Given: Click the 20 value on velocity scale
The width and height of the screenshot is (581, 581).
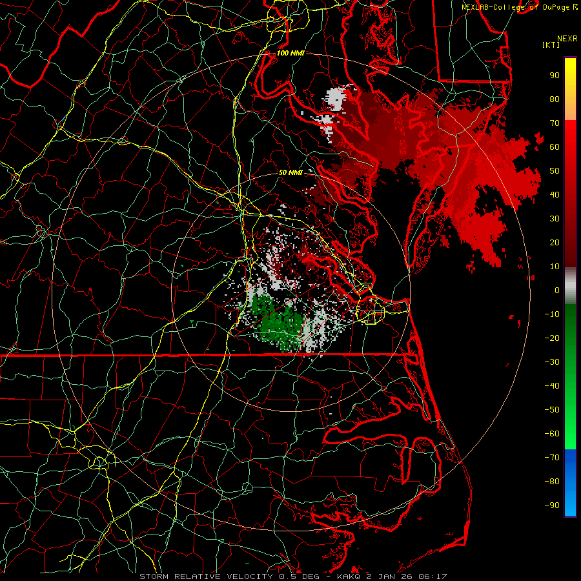Looking at the screenshot, I should pyautogui.click(x=555, y=243).
